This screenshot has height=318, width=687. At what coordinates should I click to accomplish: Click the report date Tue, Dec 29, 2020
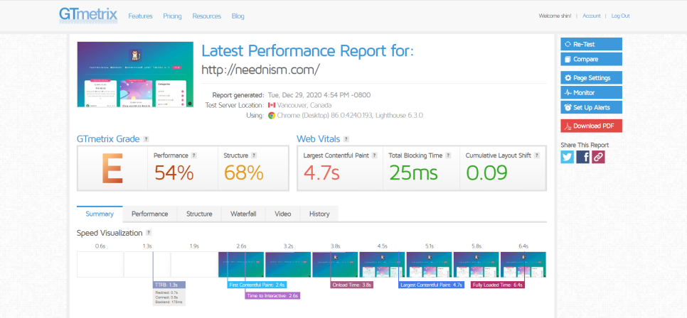click(295, 95)
